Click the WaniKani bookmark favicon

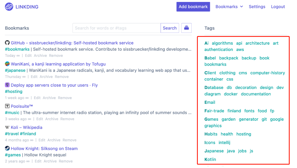tap(7, 64)
